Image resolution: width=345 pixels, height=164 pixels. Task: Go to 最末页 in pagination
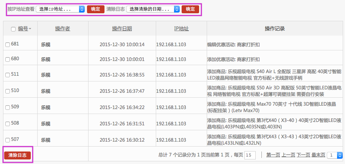[x=318, y=155]
